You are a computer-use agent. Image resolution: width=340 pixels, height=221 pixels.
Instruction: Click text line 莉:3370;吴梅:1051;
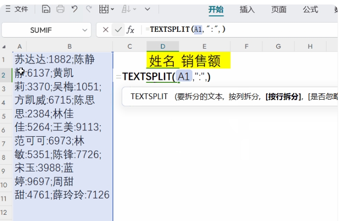[58, 87]
